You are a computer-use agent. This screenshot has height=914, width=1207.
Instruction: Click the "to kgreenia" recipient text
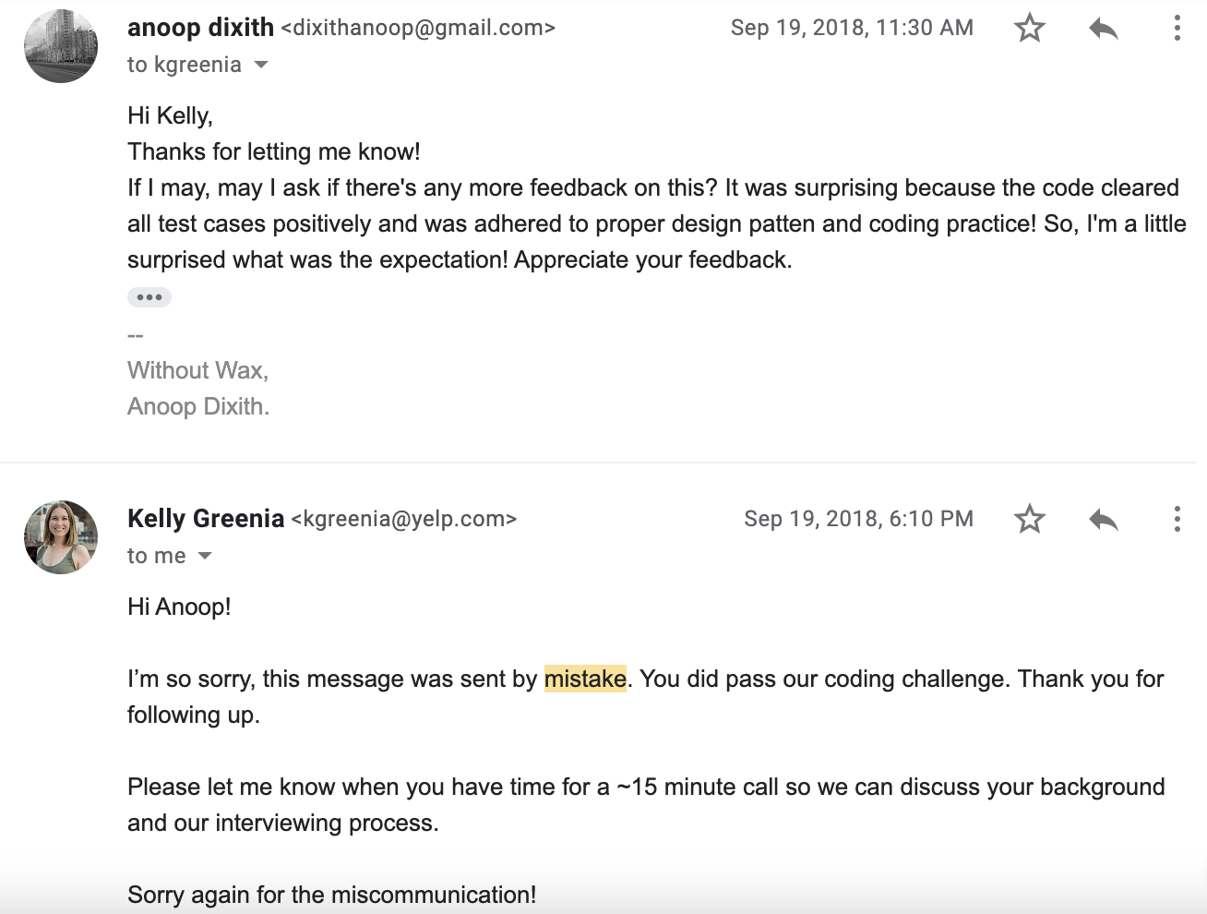tap(185, 65)
